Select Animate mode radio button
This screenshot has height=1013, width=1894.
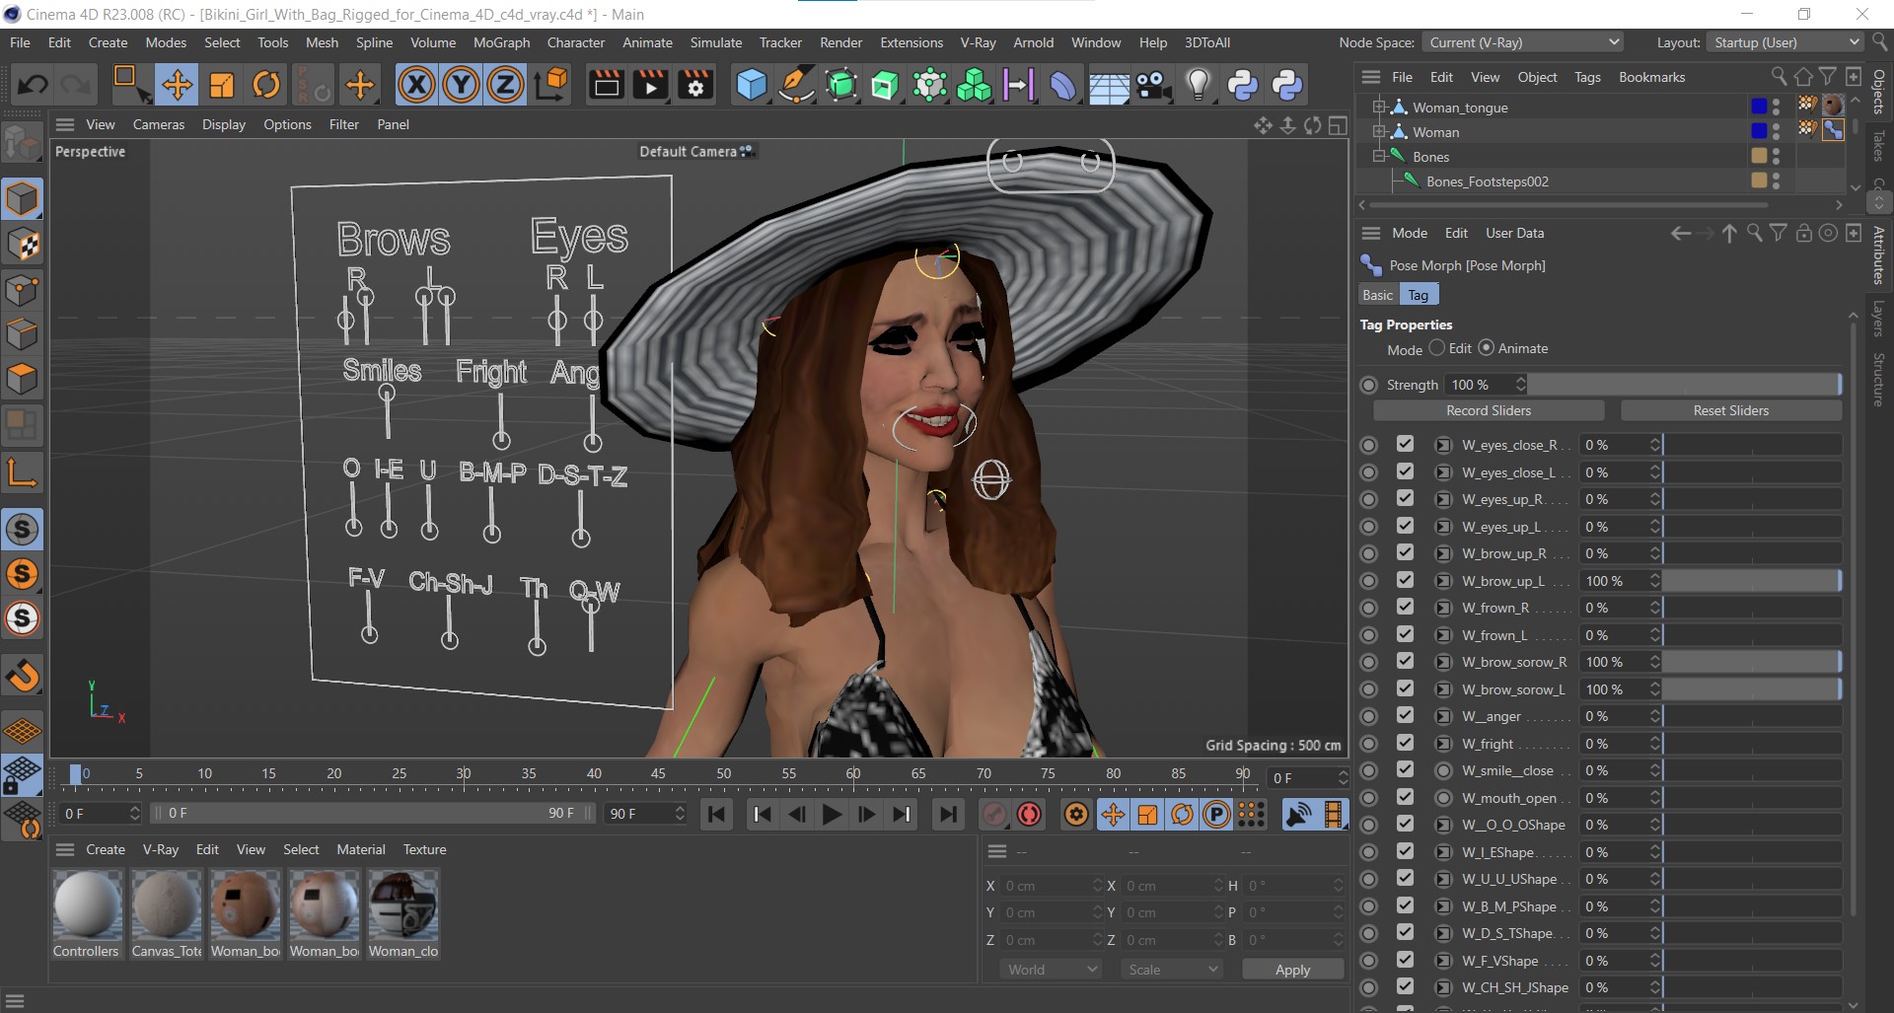point(1487,348)
